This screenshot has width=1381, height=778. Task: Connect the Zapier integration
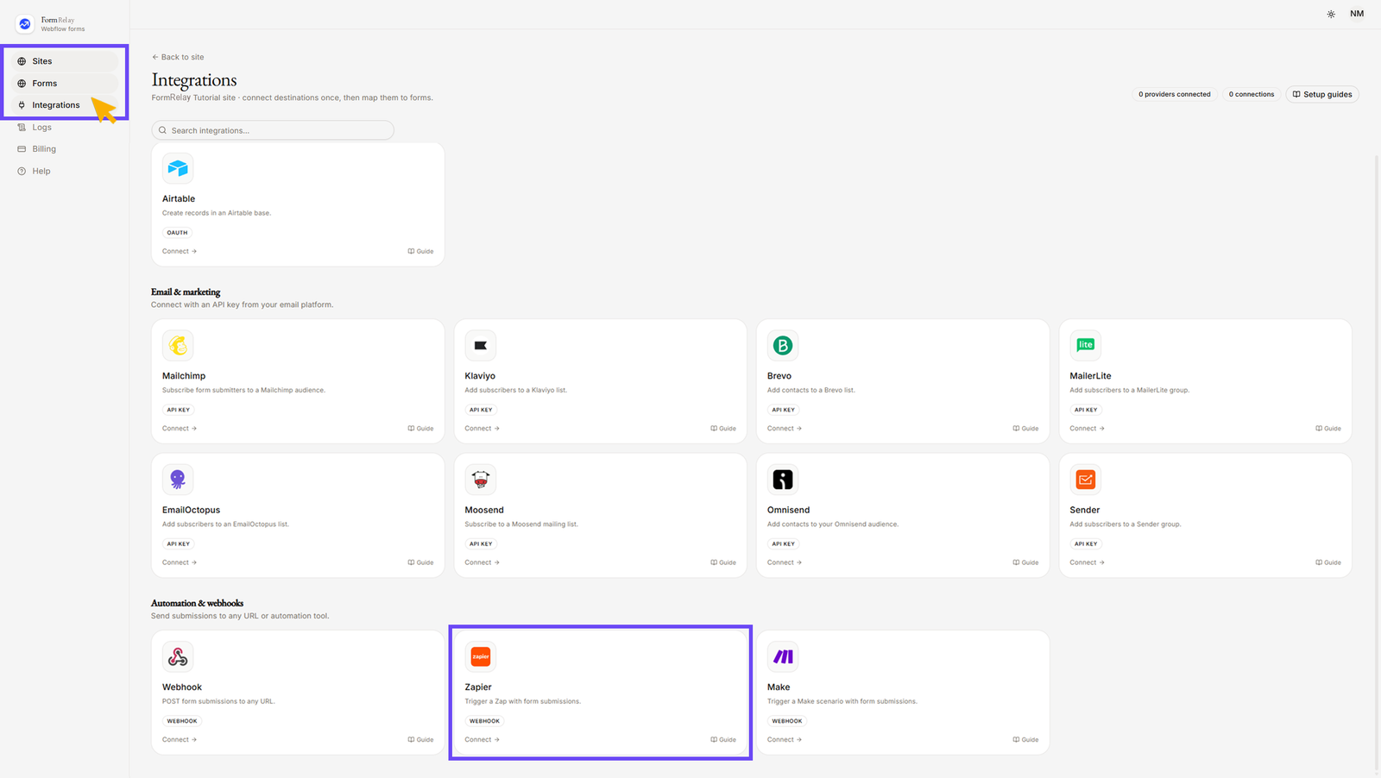(x=482, y=740)
